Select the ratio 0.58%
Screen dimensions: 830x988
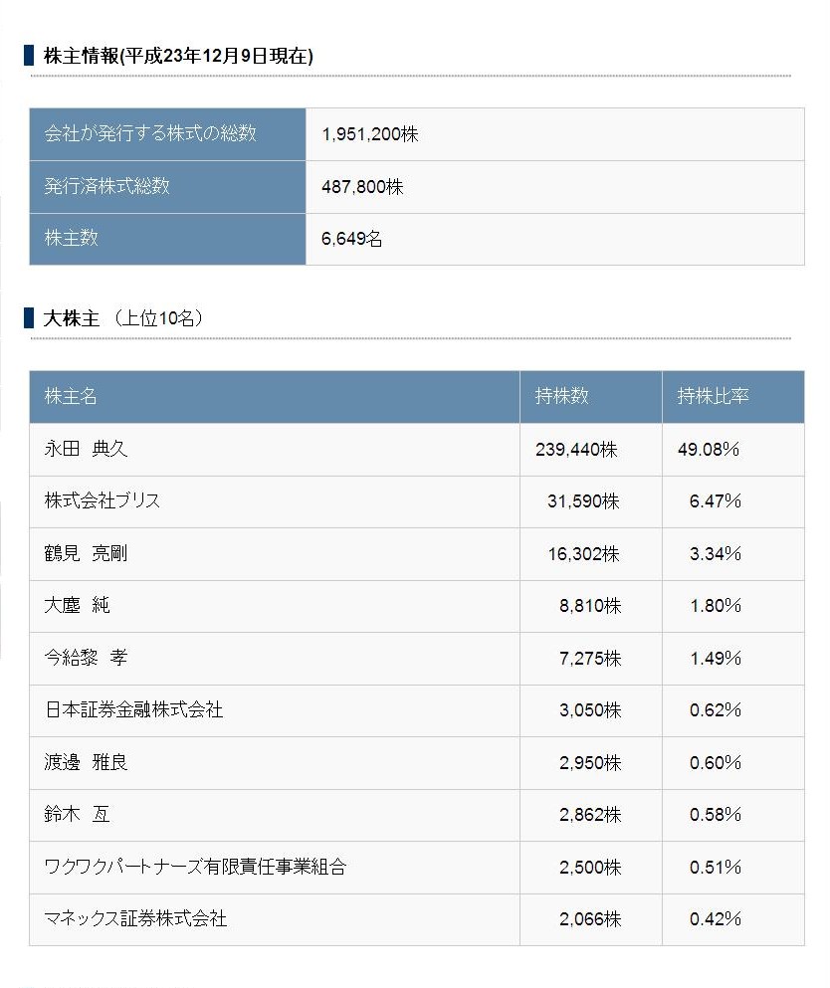(716, 815)
